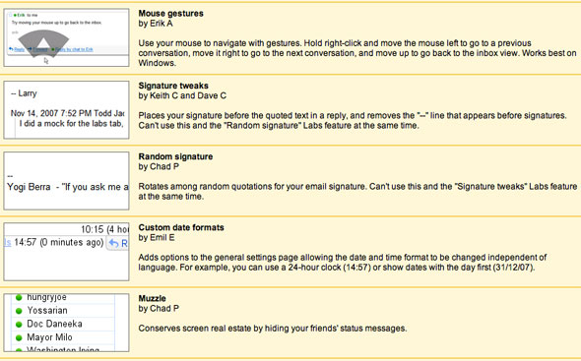Click the author line by Erik A
581x361 pixels.
[x=156, y=24]
